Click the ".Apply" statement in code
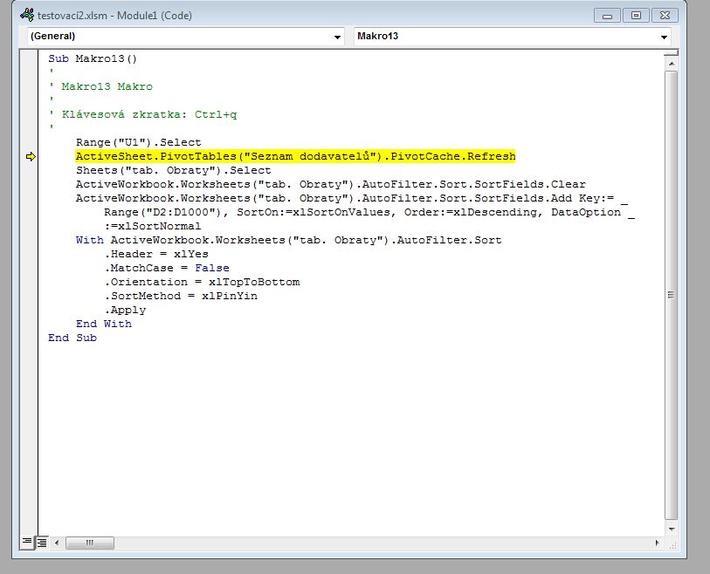710x574 pixels. [126, 310]
